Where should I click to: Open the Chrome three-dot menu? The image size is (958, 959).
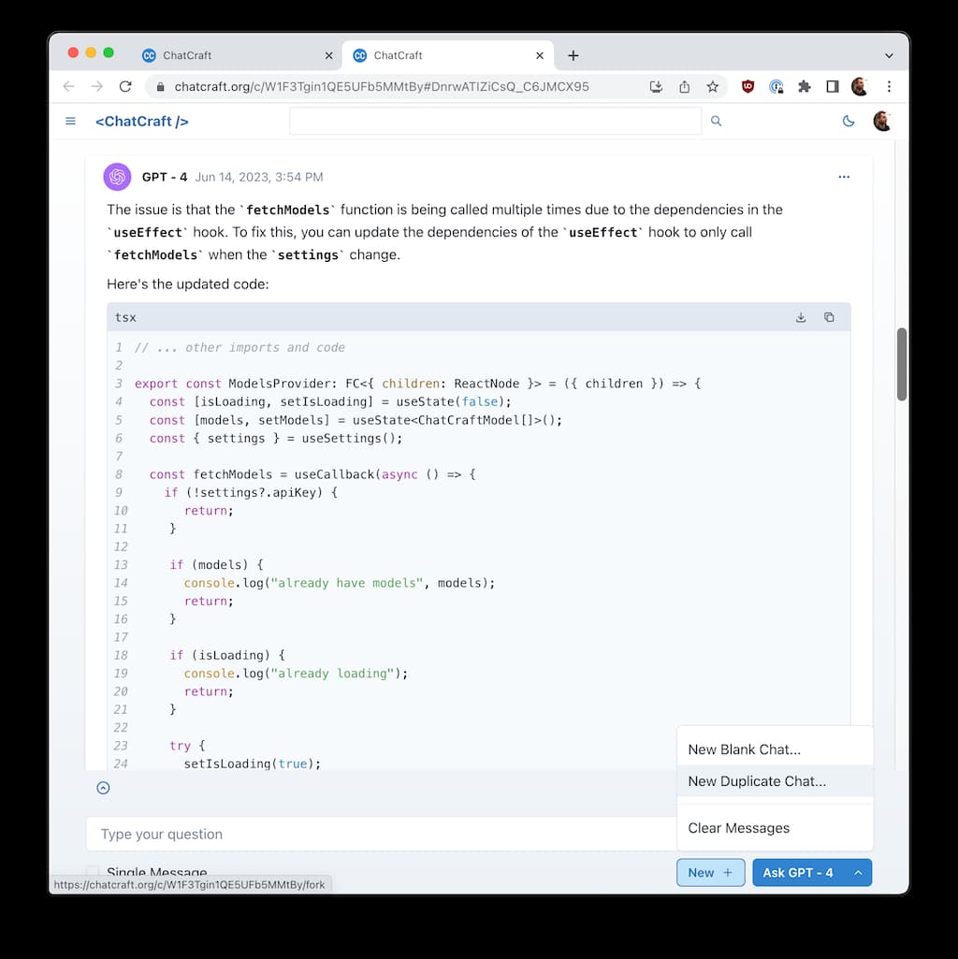coord(889,86)
